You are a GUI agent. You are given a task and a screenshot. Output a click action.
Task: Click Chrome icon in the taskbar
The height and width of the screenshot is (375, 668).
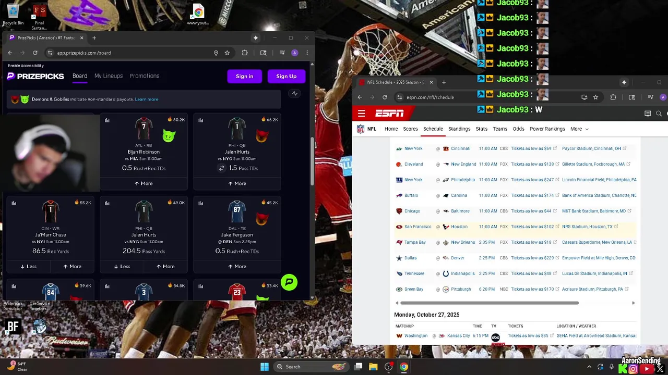[x=404, y=367]
